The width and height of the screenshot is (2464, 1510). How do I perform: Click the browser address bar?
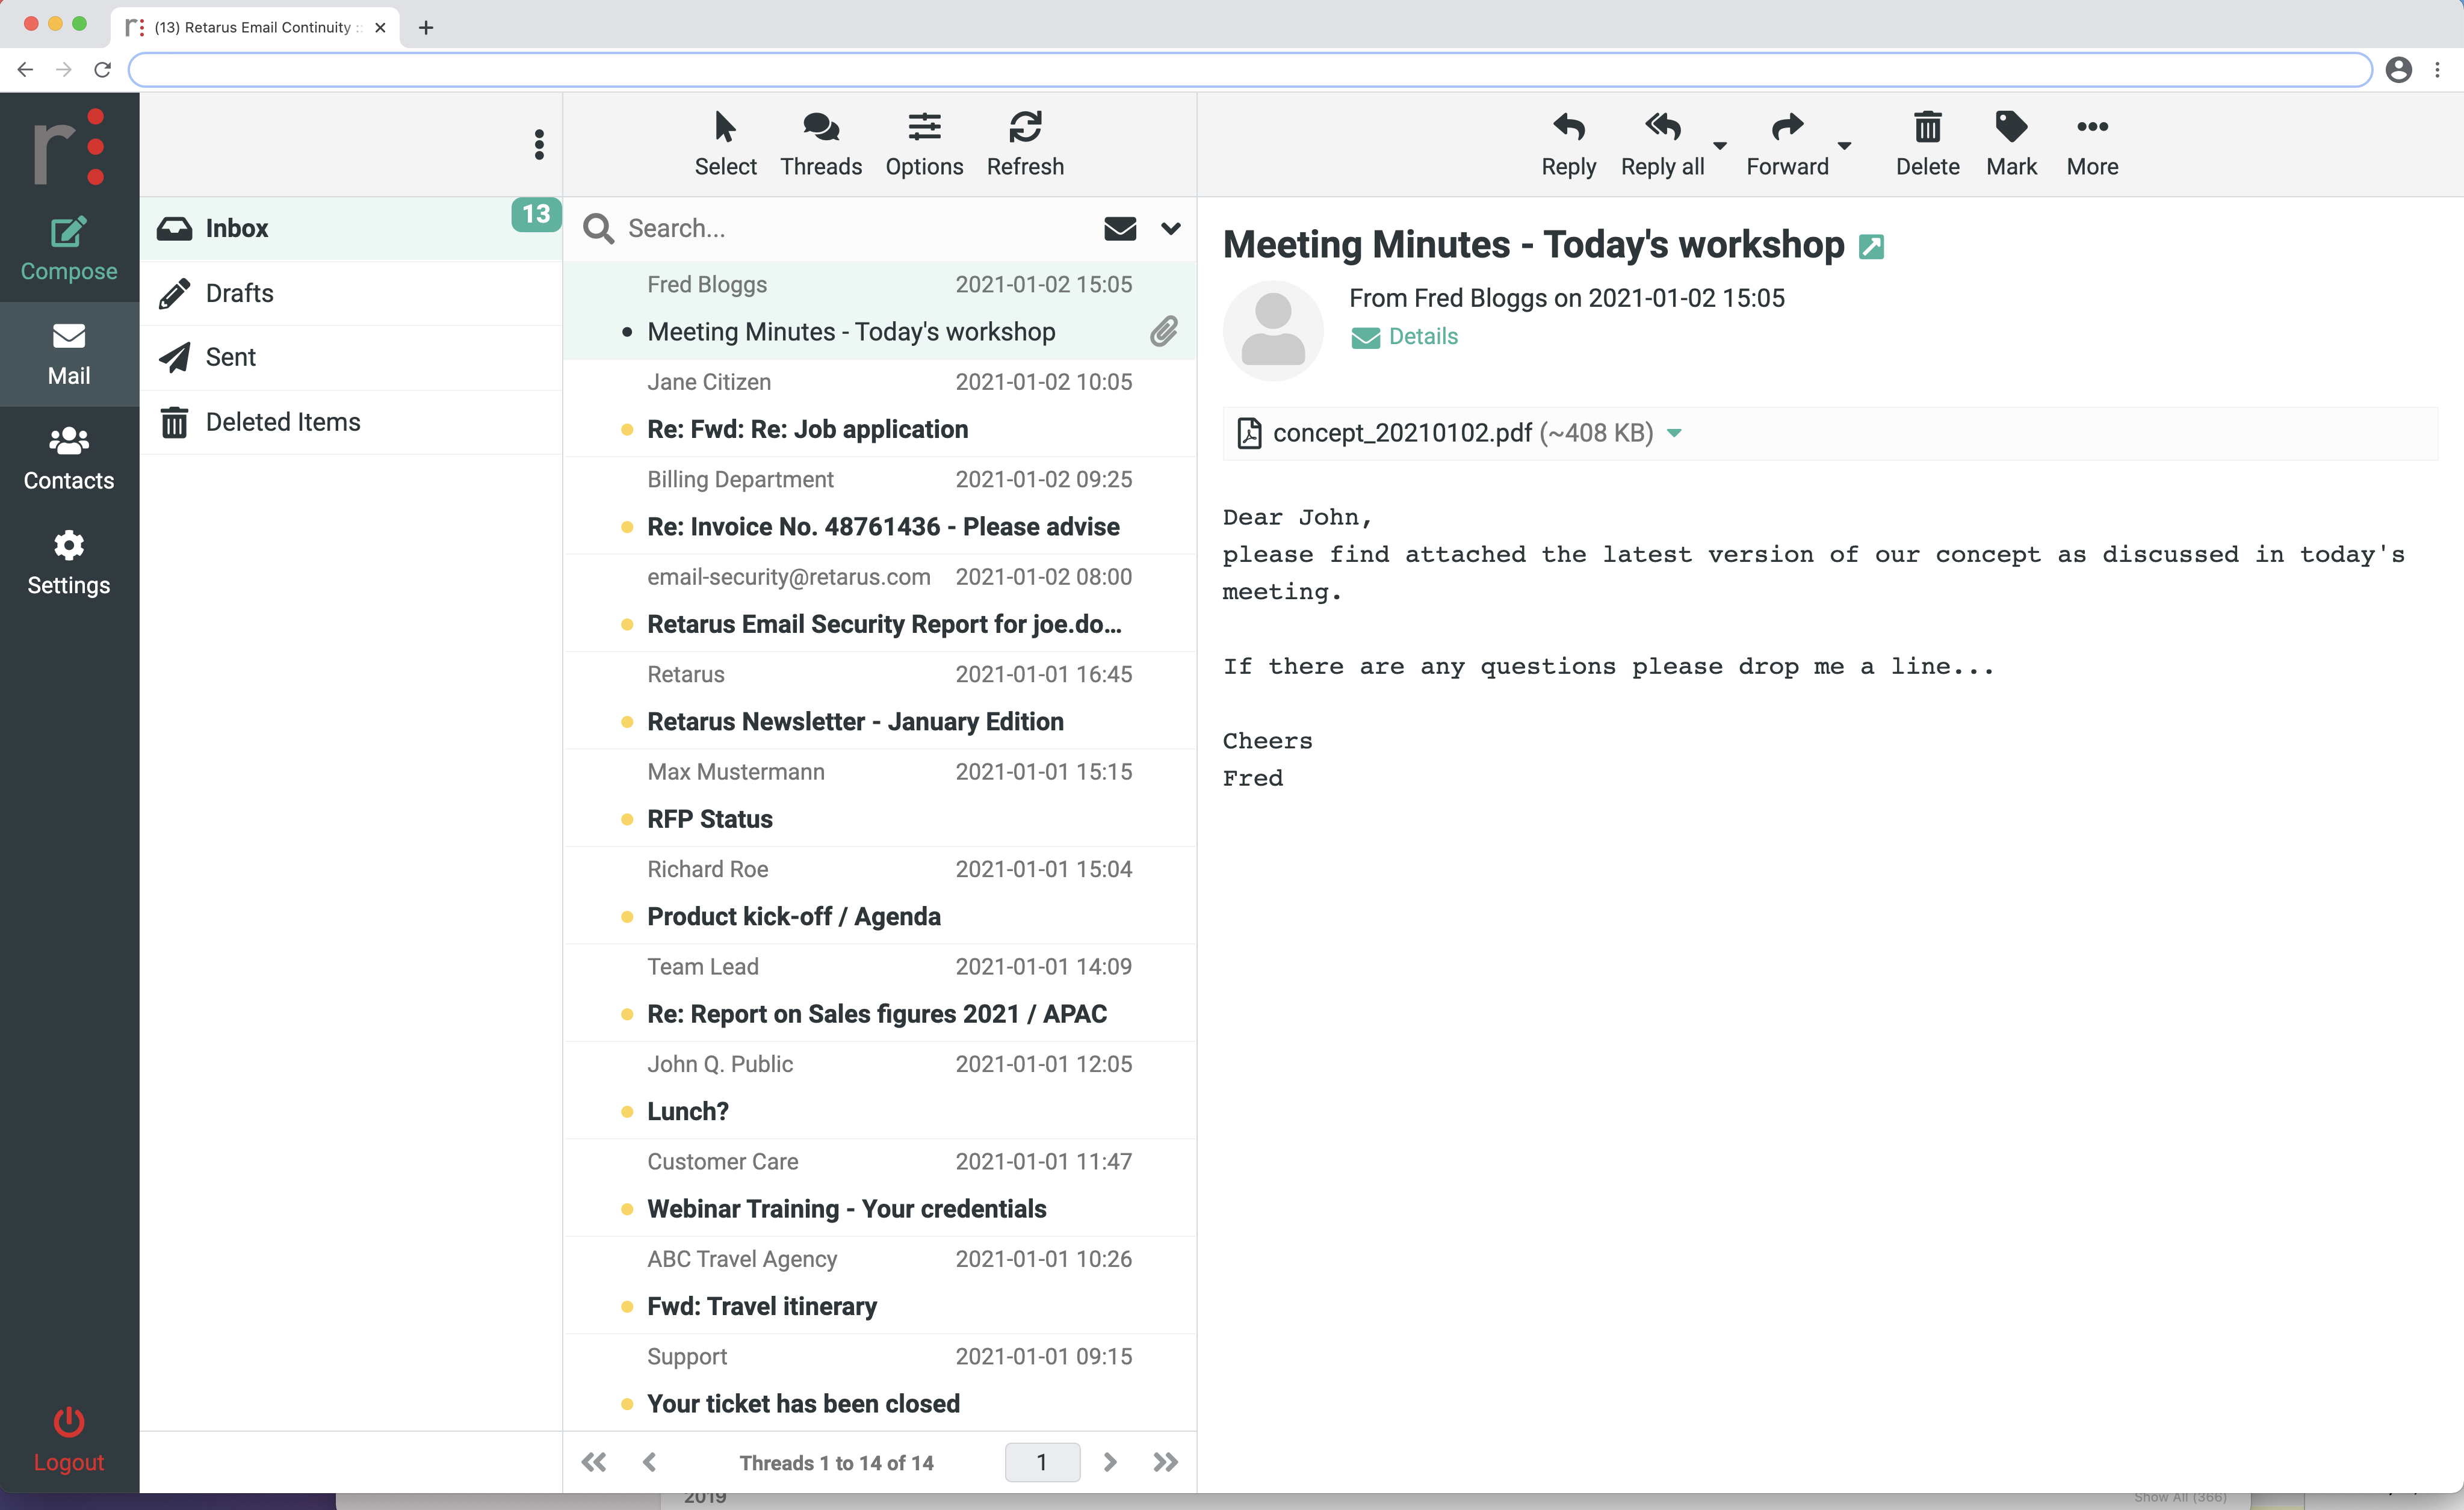pyautogui.click(x=1250, y=69)
